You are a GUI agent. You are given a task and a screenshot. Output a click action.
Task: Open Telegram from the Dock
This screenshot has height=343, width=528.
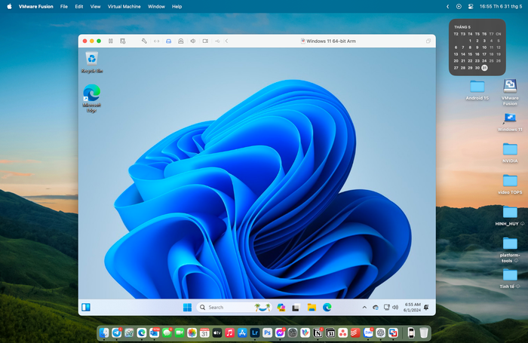click(x=116, y=332)
